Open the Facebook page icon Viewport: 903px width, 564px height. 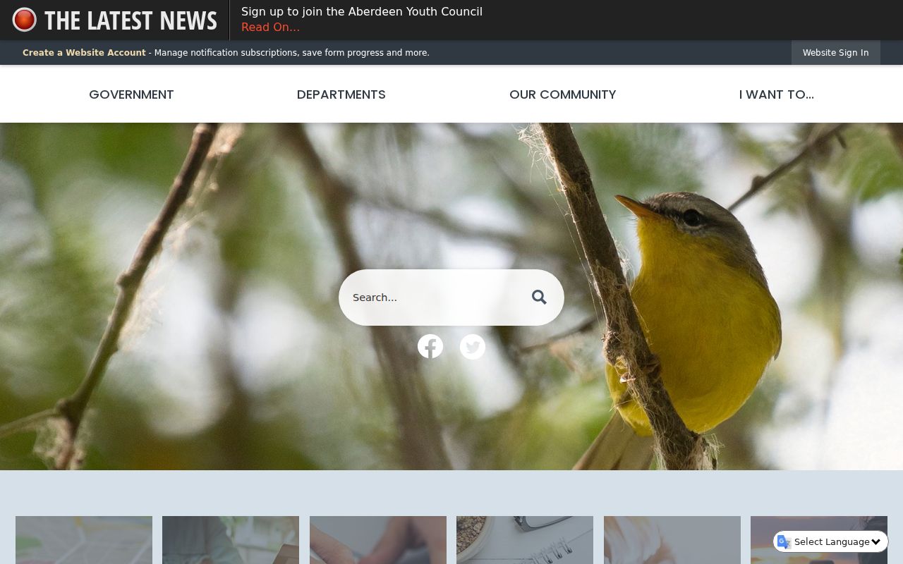click(x=430, y=346)
